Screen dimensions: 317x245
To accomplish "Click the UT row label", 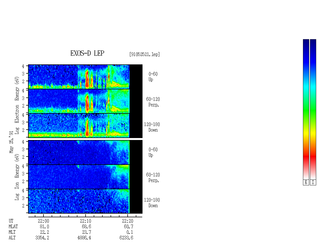I will (x=11, y=221).
